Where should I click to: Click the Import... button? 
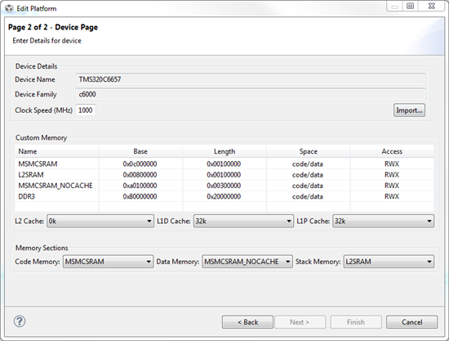coord(409,110)
